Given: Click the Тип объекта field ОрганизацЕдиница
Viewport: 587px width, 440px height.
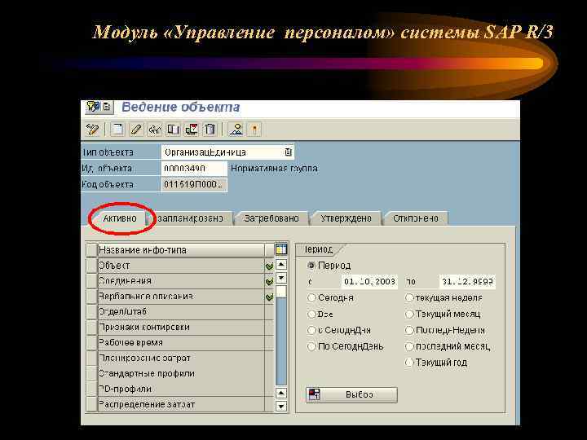Looking at the screenshot, I should point(227,152).
